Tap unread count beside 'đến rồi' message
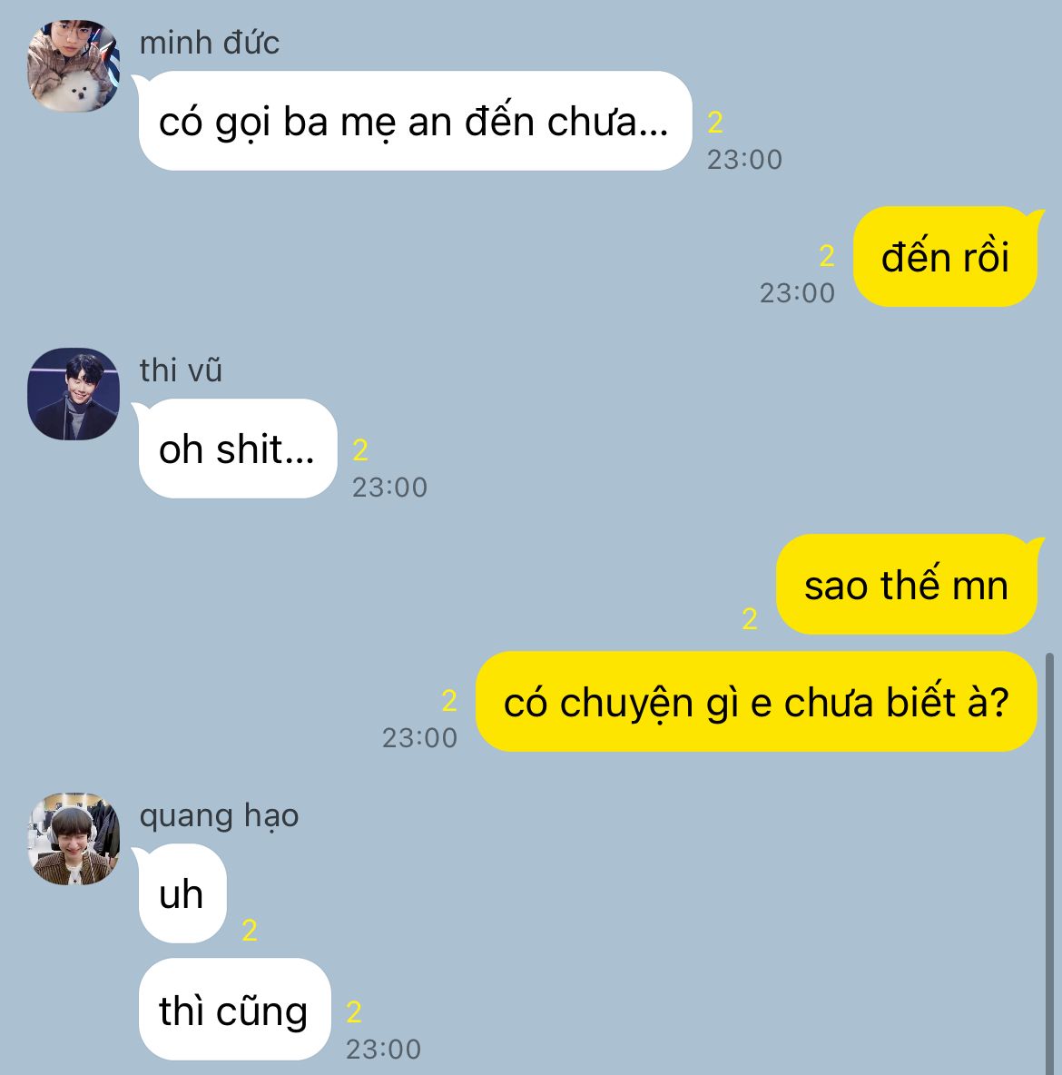 tap(827, 256)
